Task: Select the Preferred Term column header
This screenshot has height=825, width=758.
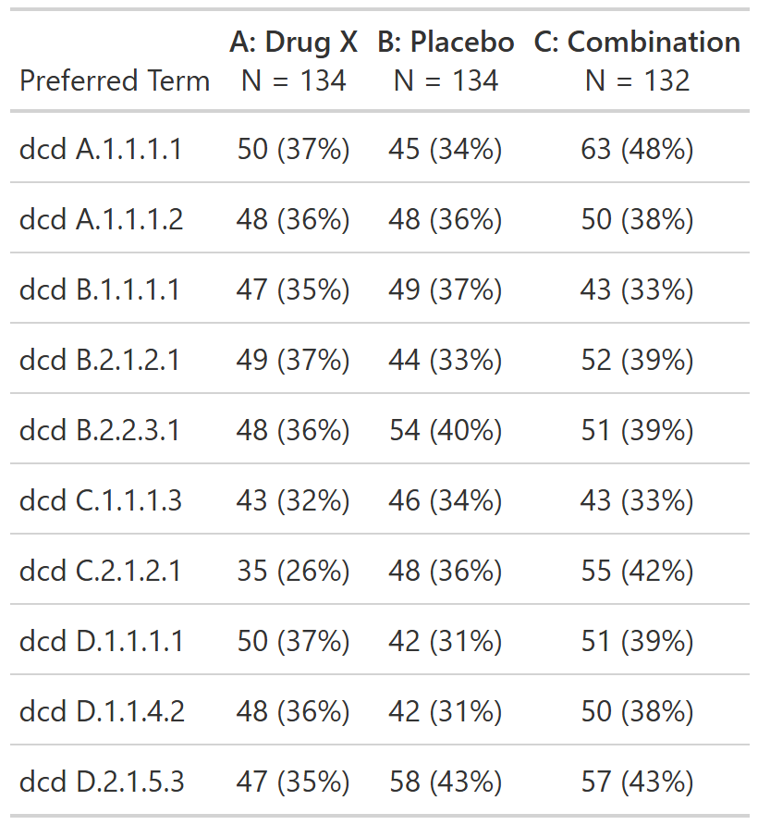Action: pyautogui.click(x=115, y=81)
